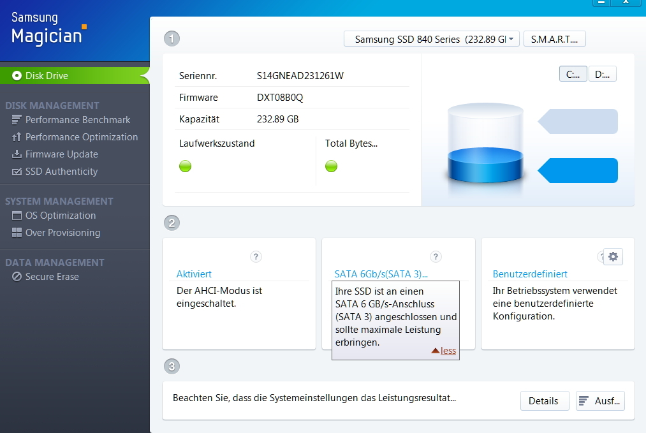Open Performance Optimization page
The image size is (646, 433).
[x=82, y=136]
